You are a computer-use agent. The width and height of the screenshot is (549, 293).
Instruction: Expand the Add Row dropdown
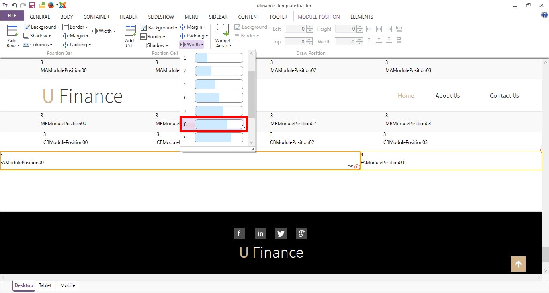coord(13,46)
